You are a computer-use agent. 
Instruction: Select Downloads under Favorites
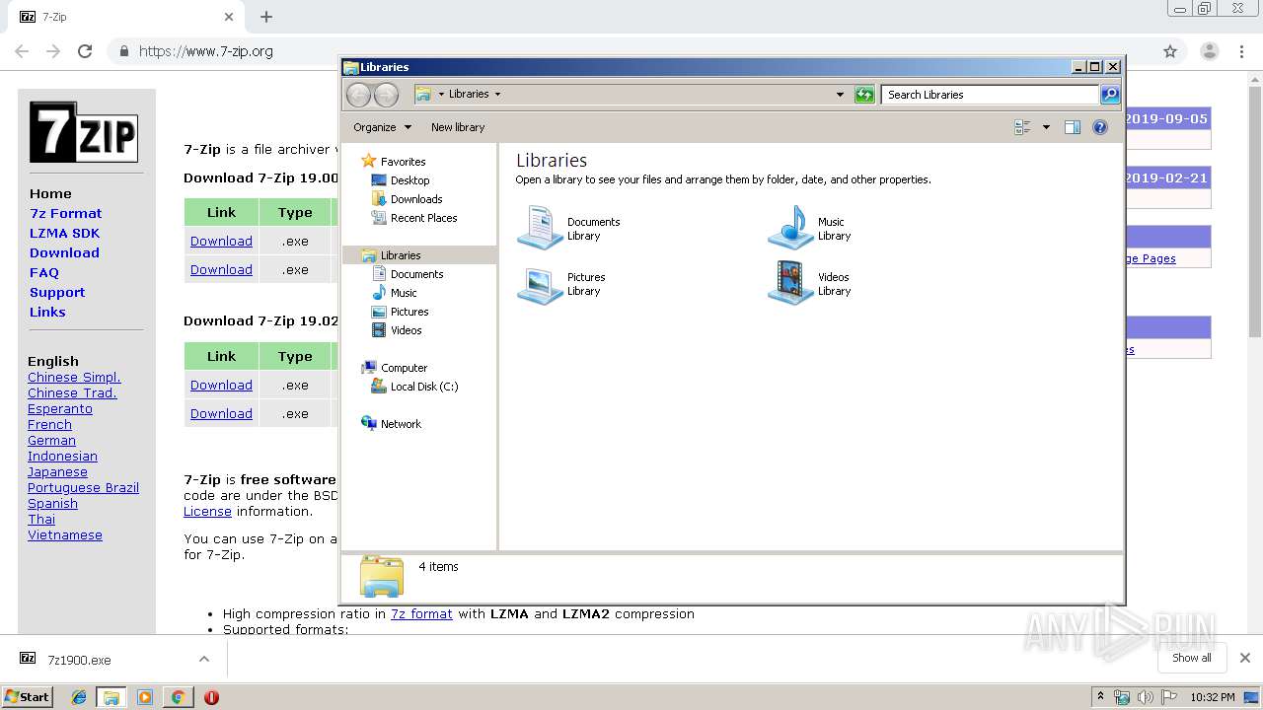point(416,199)
